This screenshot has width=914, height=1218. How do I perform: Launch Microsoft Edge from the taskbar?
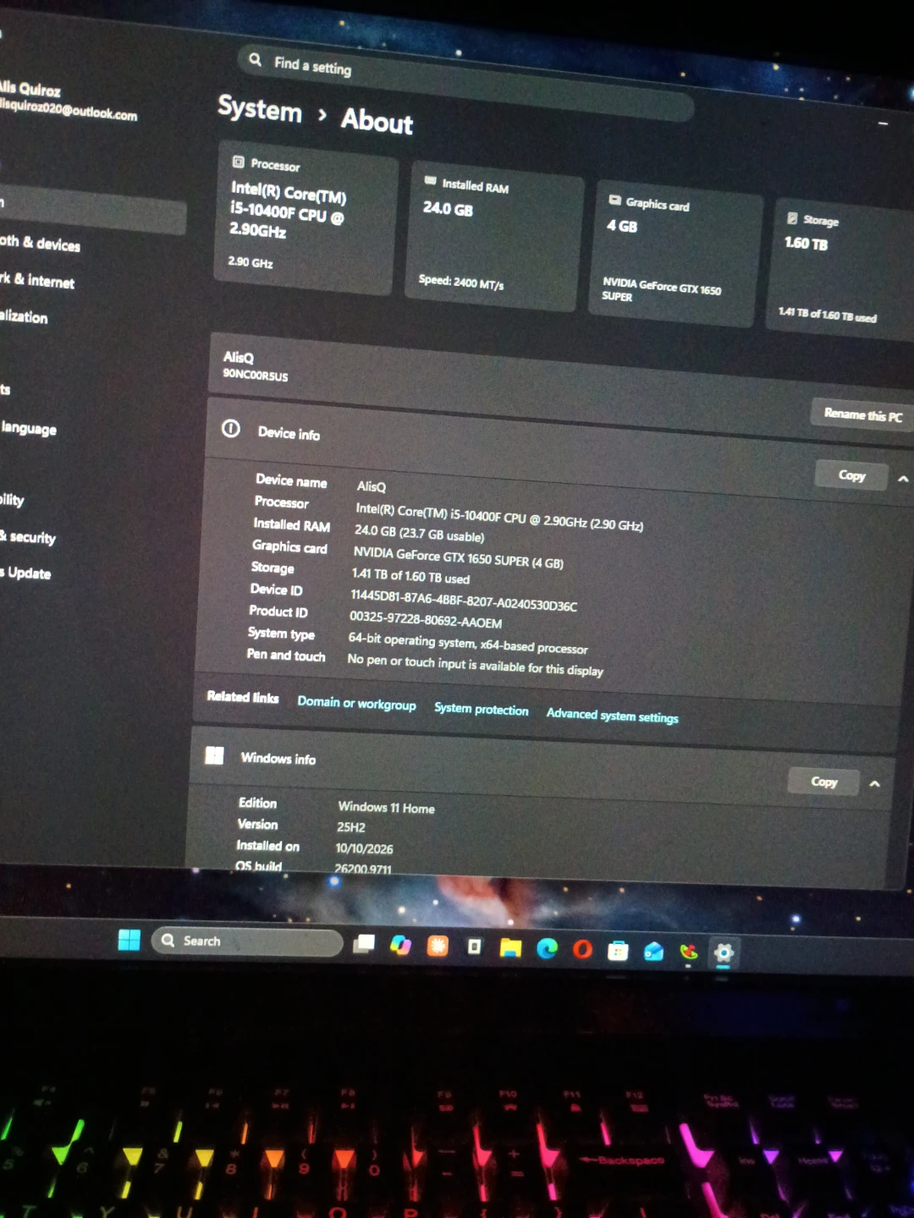547,949
